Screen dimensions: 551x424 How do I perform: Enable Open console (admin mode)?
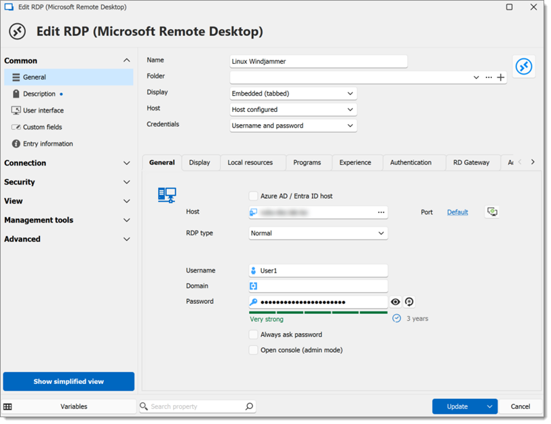click(x=253, y=350)
